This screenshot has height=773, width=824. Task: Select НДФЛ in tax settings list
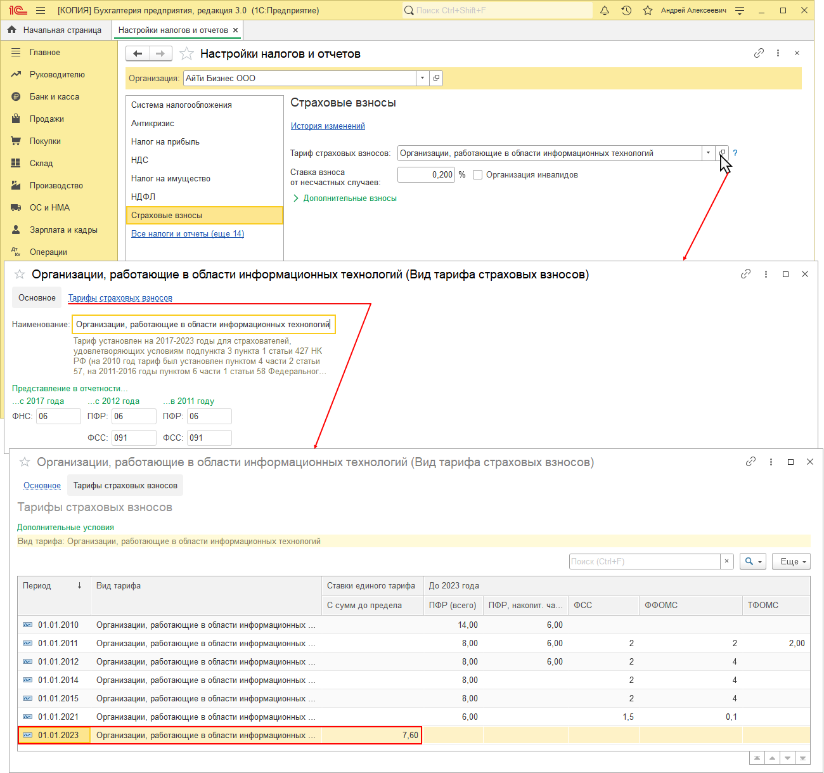tap(143, 197)
